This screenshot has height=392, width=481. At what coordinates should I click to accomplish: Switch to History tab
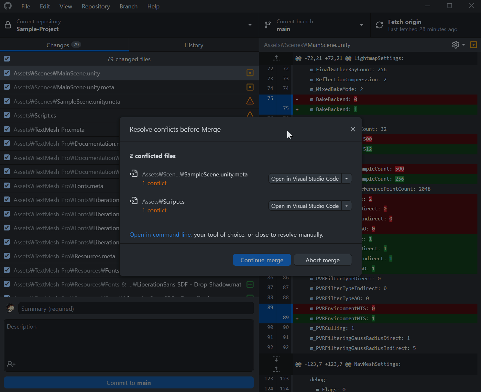pyautogui.click(x=194, y=45)
